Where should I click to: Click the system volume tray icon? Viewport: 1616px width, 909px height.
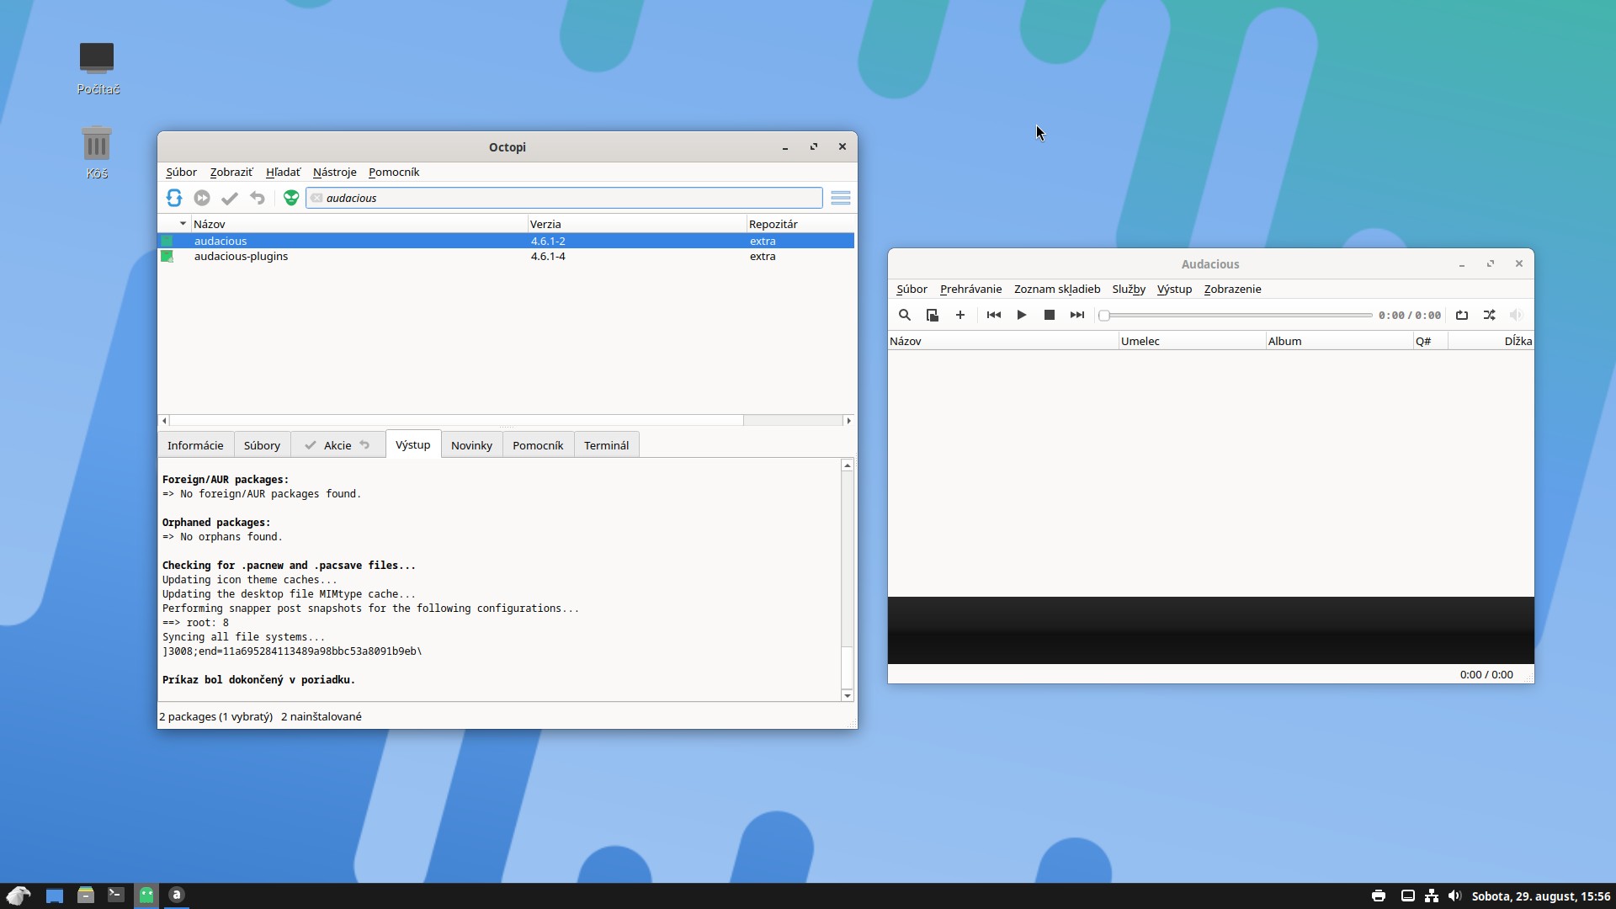[x=1455, y=896]
